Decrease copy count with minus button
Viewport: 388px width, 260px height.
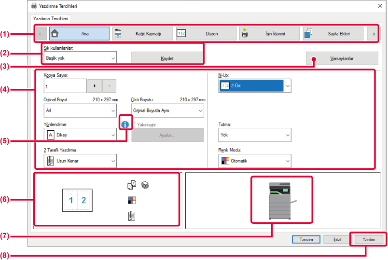click(x=110, y=85)
